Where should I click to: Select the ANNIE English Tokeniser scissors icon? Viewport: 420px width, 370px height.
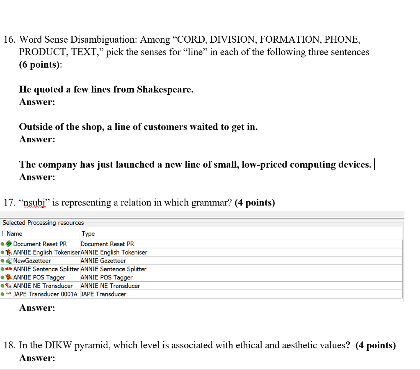[x=9, y=252]
